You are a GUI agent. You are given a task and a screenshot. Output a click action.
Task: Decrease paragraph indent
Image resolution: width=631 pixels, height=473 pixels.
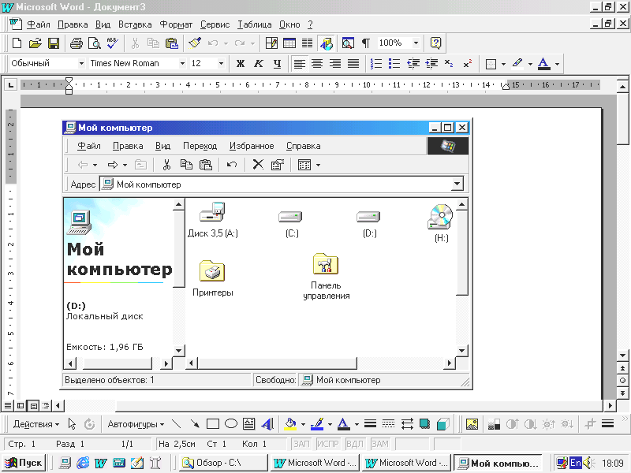click(x=413, y=64)
